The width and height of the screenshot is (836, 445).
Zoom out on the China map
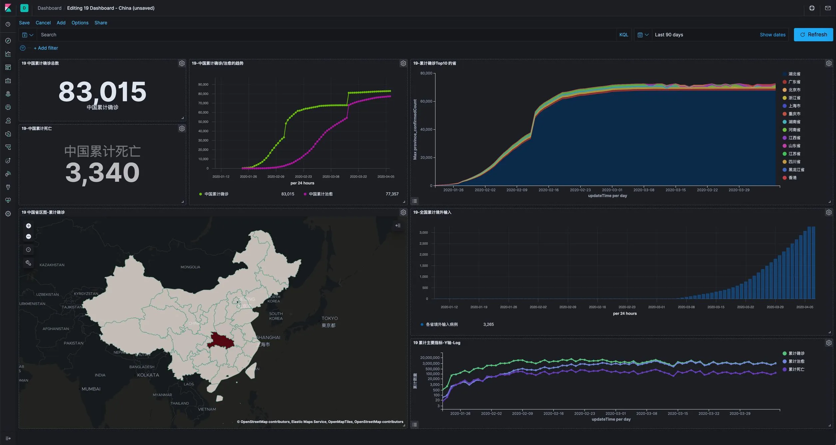28,236
